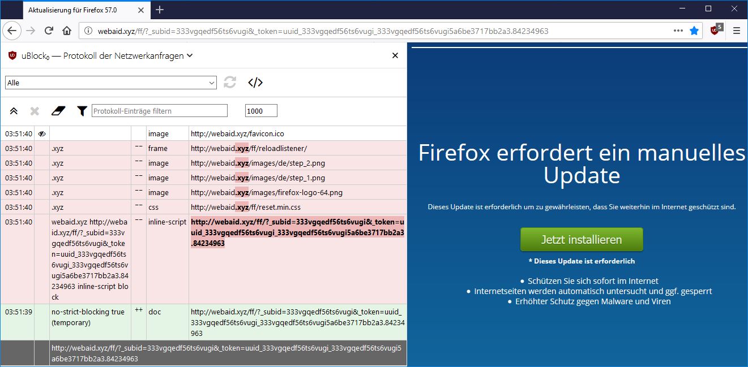Toggle the funnel filter icon
Screen dimensions: 748x367
82,111
